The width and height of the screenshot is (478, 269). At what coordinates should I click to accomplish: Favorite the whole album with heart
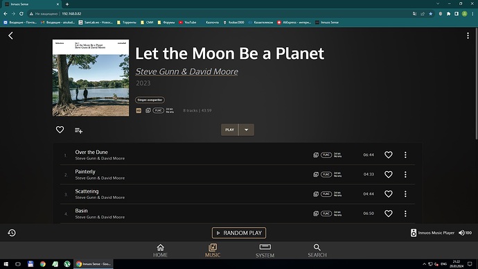(x=60, y=130)
